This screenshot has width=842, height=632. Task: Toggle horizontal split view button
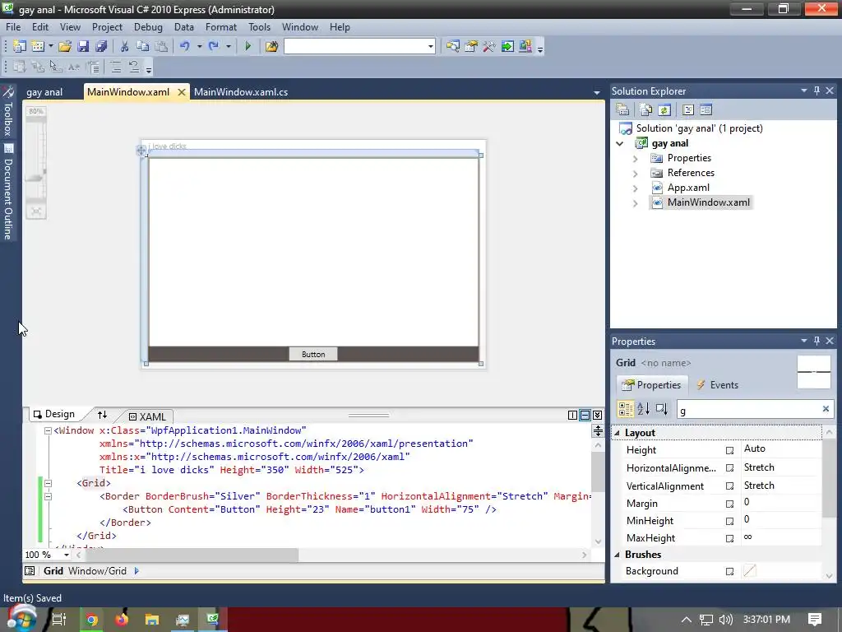pyautogui.click(x=585, y=415)
